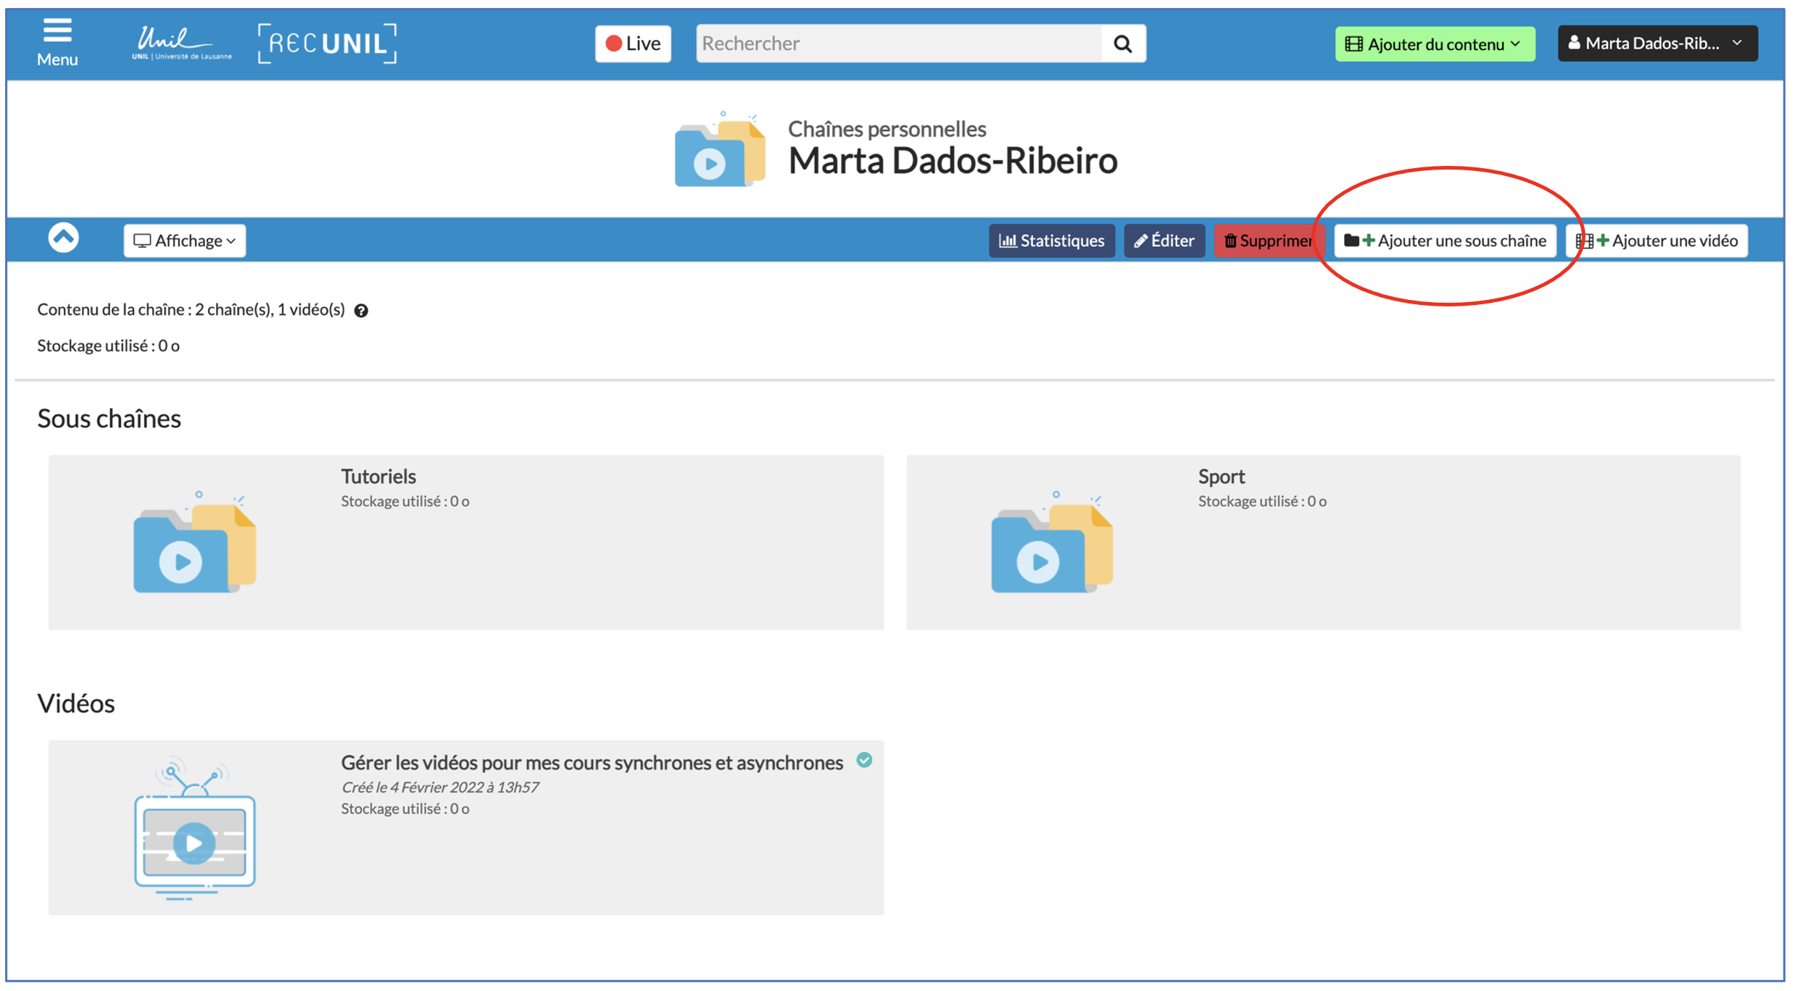Screen dimensions: 1795x991
Task: Open Statistiques for this channel
Action: click(1051, 241)
